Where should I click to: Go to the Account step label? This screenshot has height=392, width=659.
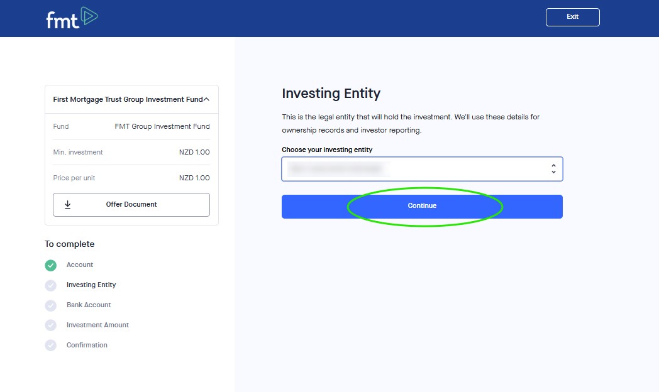[x=80, y=265]
